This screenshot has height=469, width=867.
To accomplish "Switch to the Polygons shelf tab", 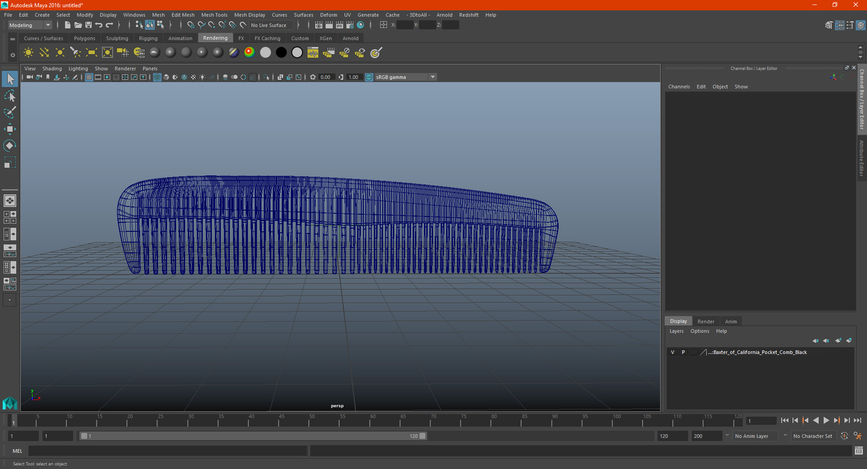I will pyautogui.click(x=84, y=38).
